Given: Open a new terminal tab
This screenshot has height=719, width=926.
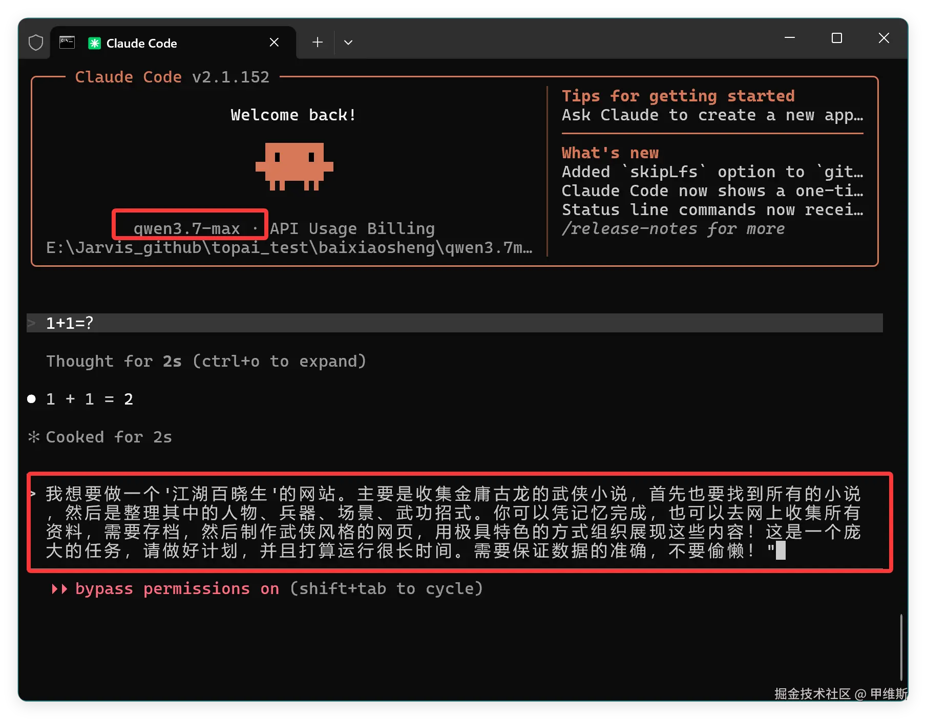Looking at the screenshot, I should [x=318, y=43].
